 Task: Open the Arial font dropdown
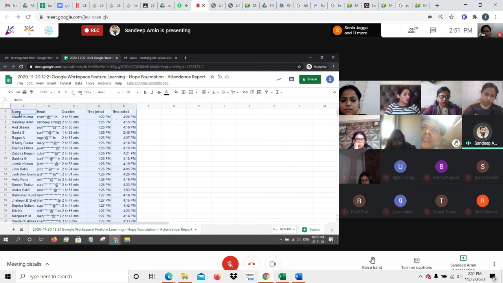coord(109,92)
